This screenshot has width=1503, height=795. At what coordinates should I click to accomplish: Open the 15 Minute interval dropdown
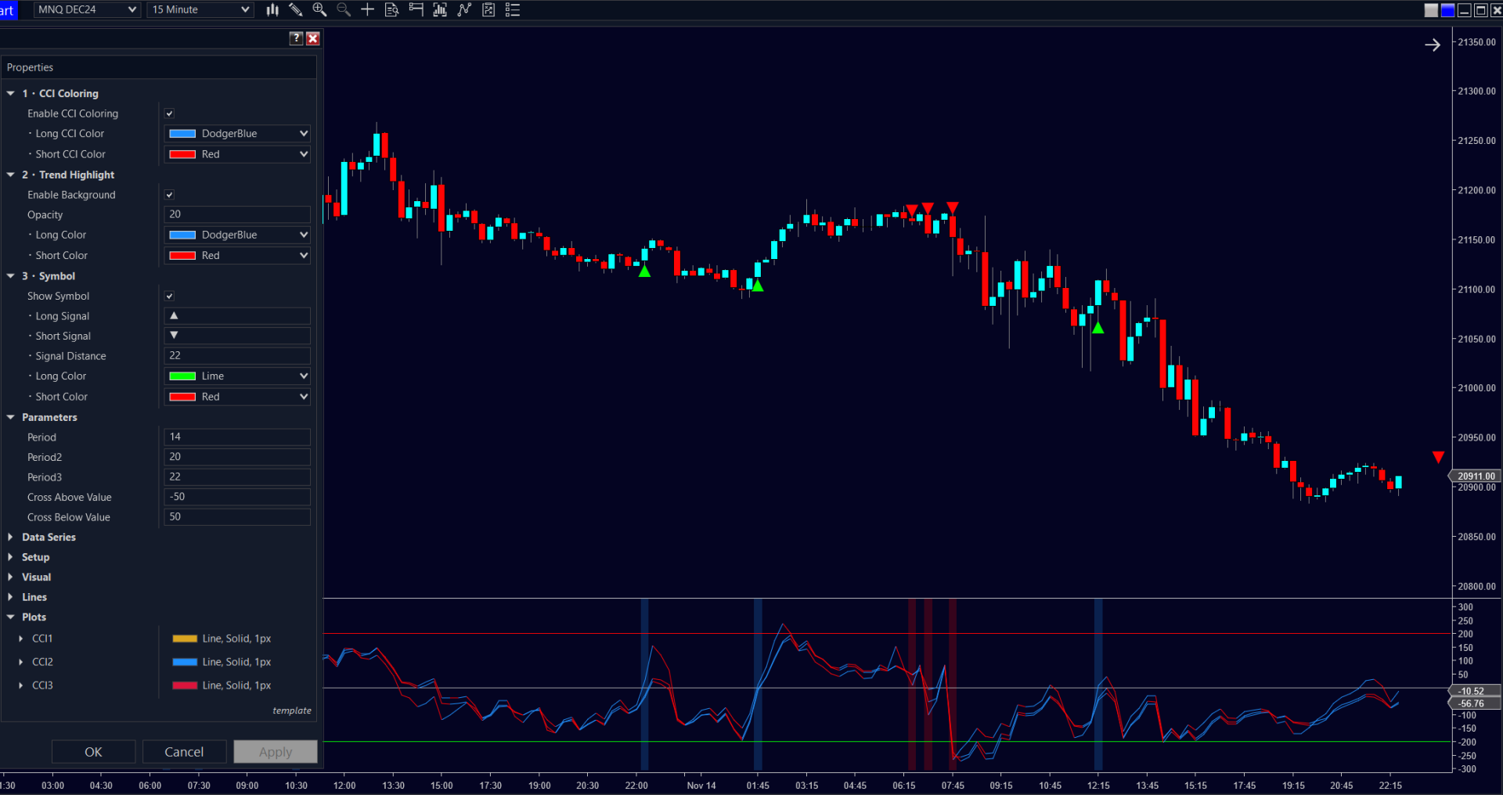coord(200,9)
